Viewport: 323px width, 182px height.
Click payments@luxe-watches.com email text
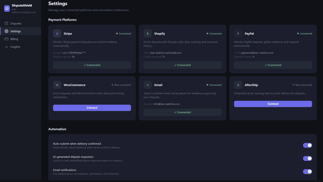click(257, 53)
